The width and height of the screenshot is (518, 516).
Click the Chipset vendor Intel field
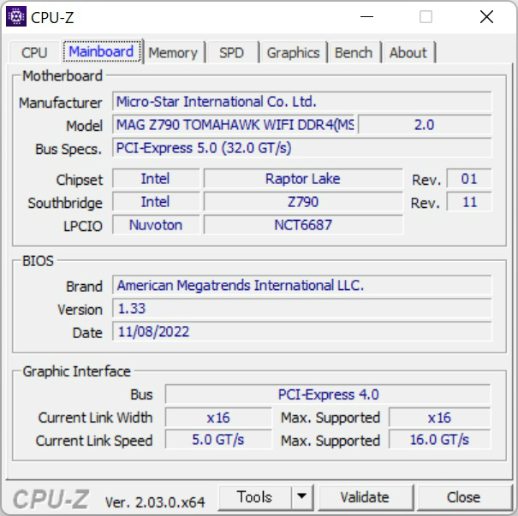[x=156, y=179]
